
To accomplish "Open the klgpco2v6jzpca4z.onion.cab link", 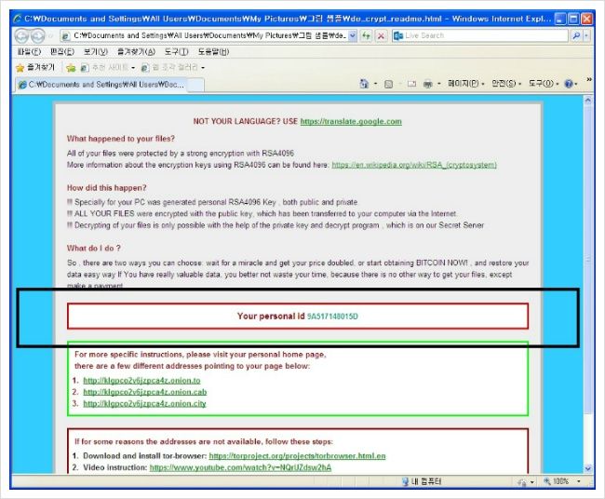I will tap(144, 392).
